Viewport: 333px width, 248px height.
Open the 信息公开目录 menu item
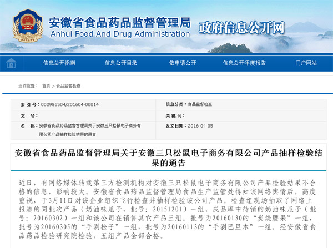pos(121,63)
